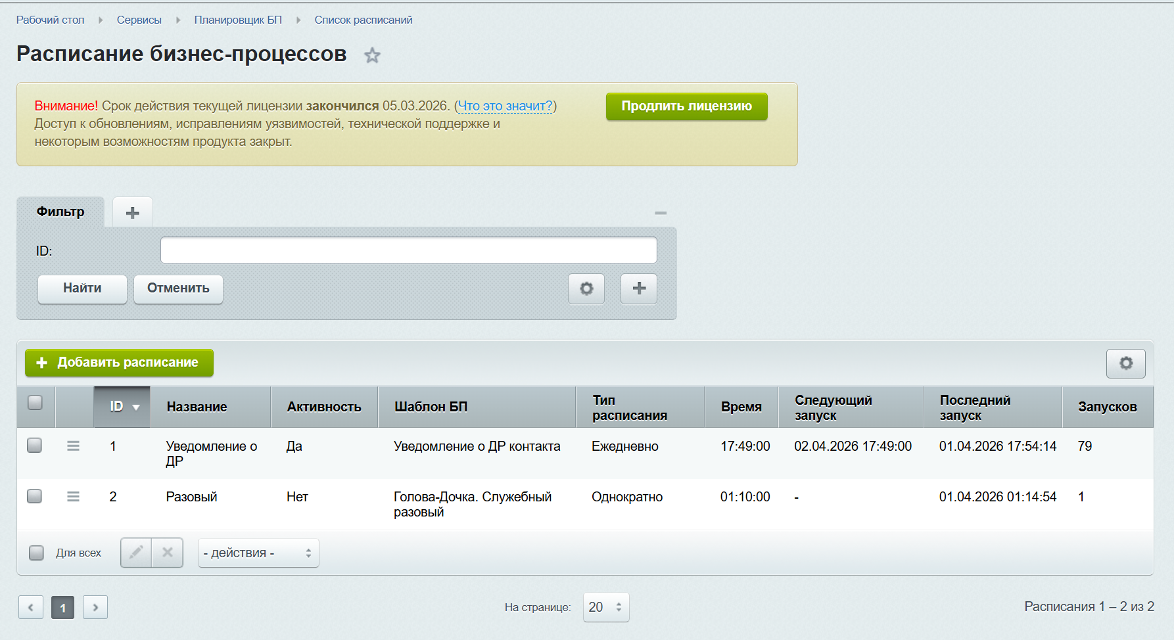Click the Отменить button
Image resolution: width=1174 pixels, height=640 pixels.
pyautogui.click(x=178, y=288)
